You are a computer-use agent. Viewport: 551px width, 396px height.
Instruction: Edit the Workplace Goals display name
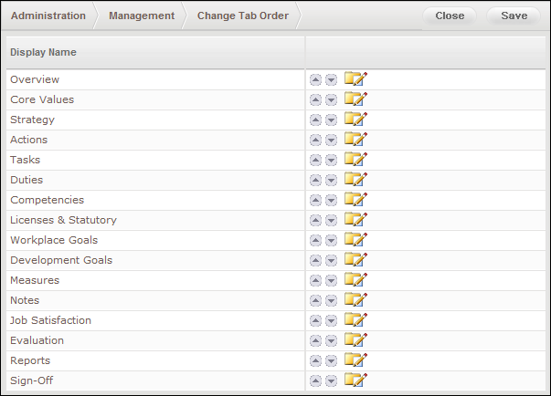[x=355, y=240]
